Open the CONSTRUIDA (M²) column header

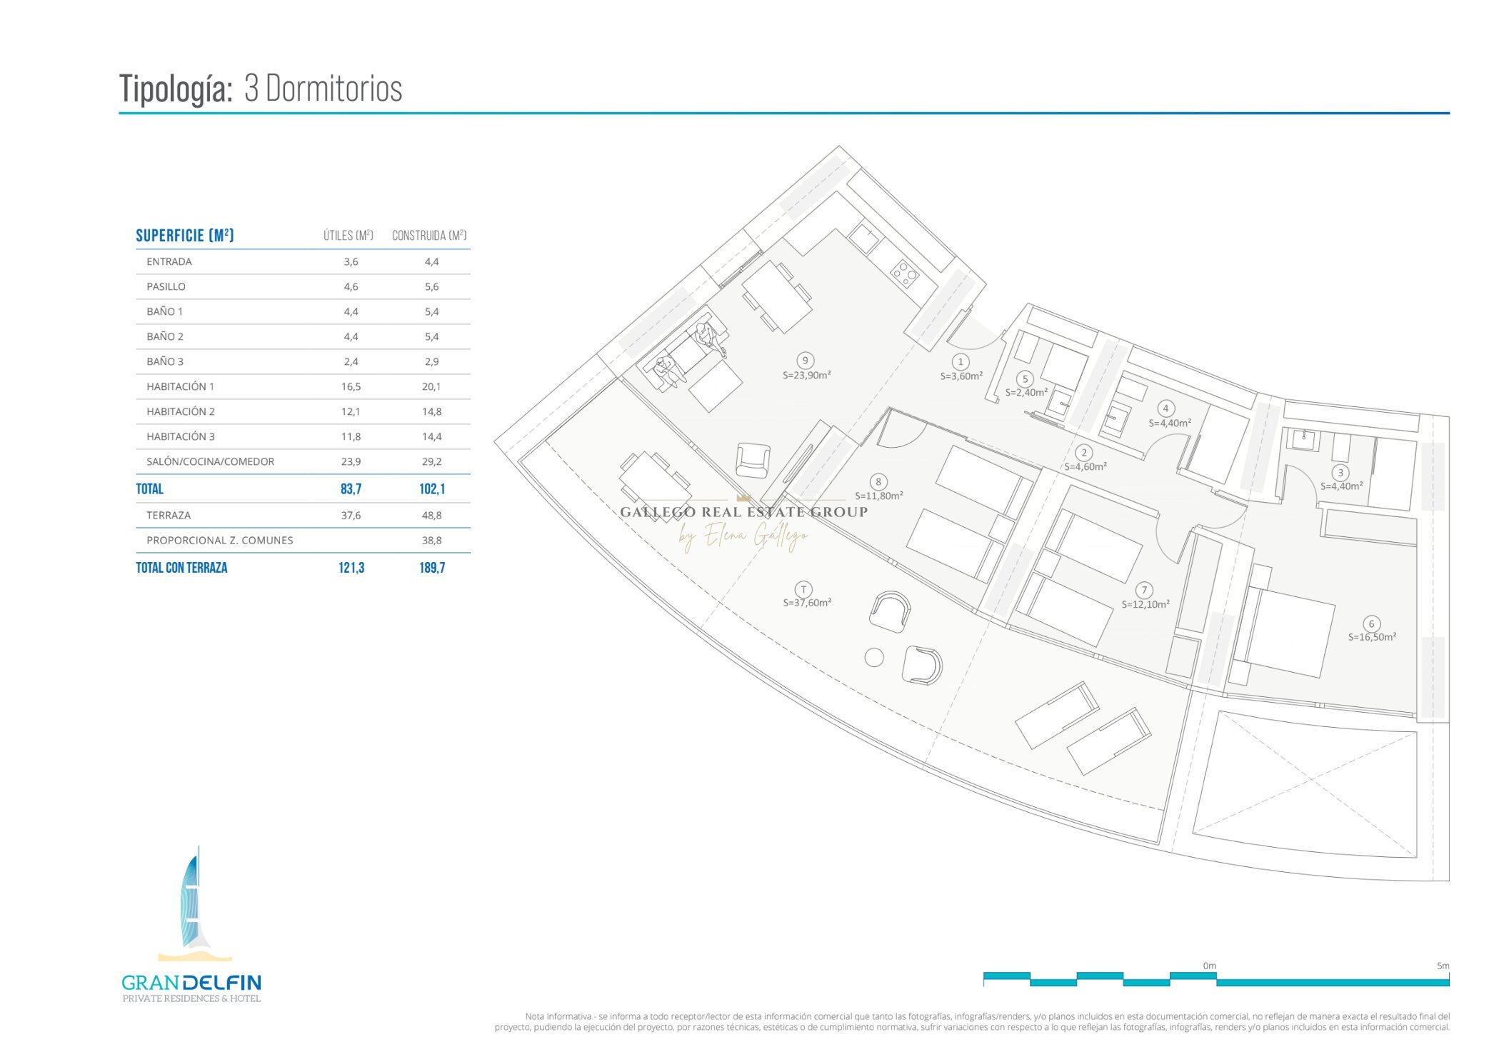click(x=429, y=235)
